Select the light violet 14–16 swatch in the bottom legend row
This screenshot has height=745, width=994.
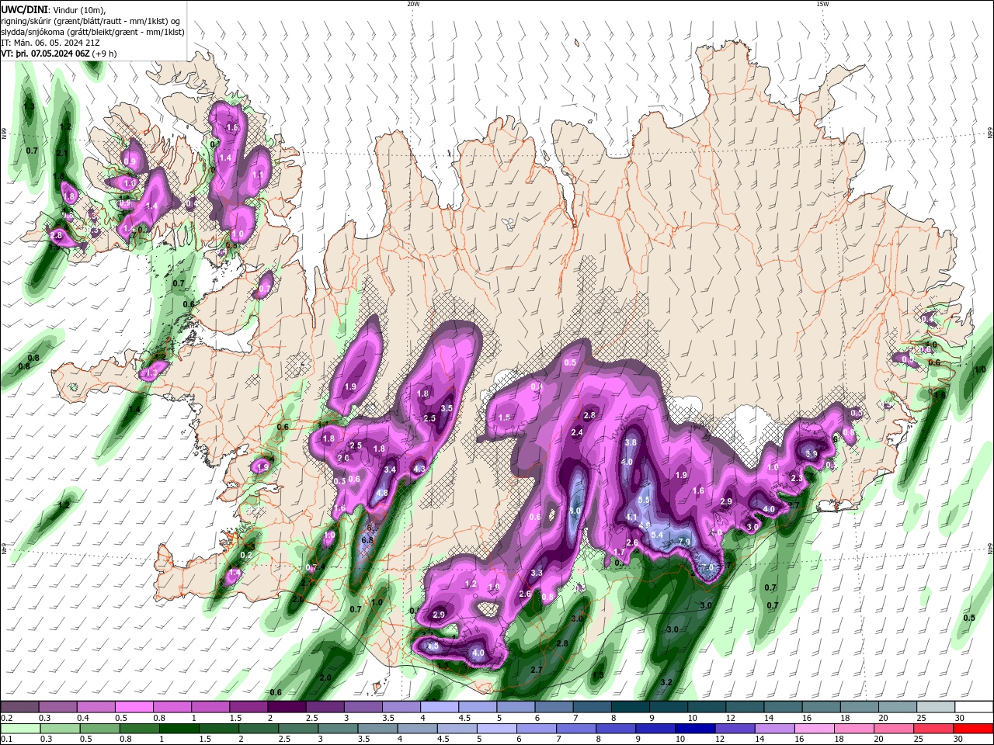(x=773, y=729)
